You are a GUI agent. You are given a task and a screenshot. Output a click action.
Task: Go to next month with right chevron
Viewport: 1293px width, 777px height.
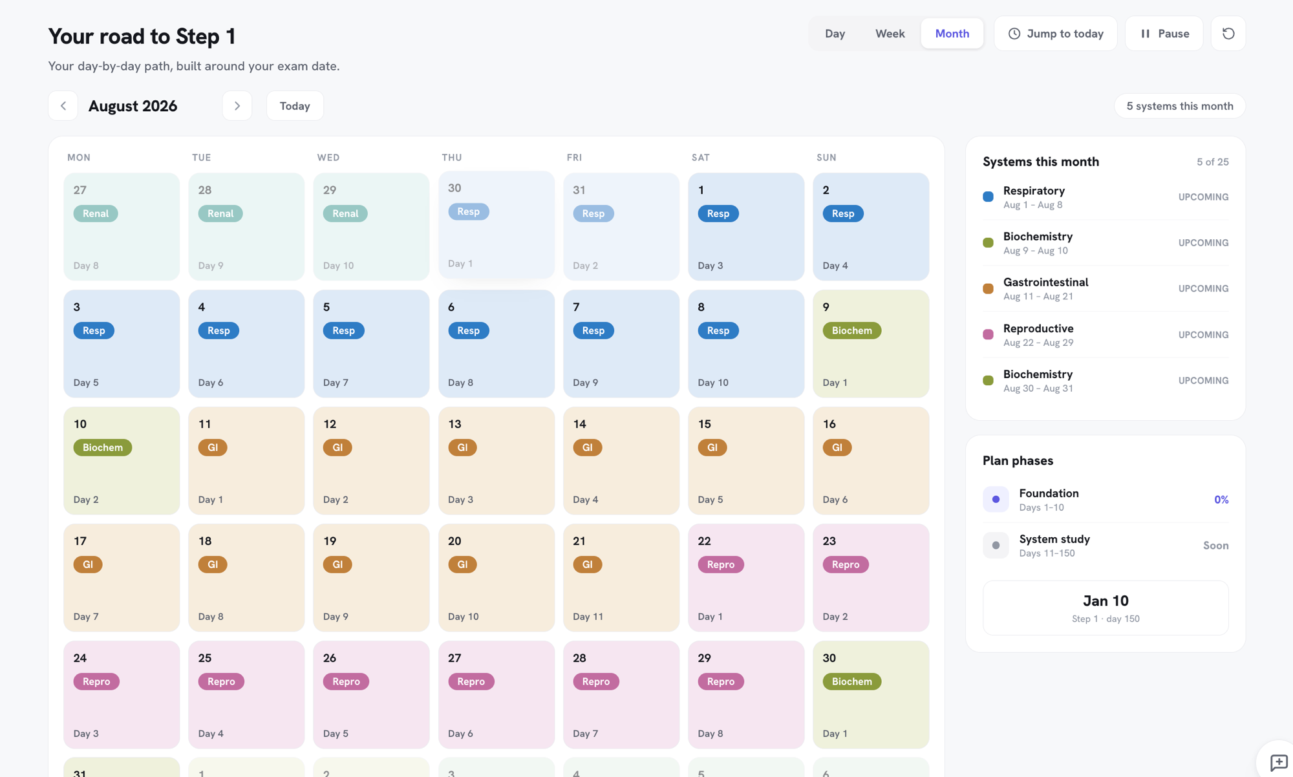point(237,106)
